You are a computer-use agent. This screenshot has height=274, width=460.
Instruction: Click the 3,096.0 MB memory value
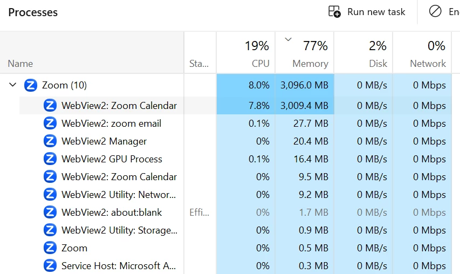pyautogui.click(x=304, y=85)
